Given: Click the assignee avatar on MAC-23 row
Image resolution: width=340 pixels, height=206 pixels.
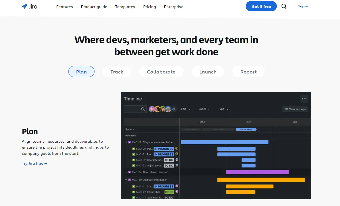Looking at the screenshot, I should [x=177, y=165].
